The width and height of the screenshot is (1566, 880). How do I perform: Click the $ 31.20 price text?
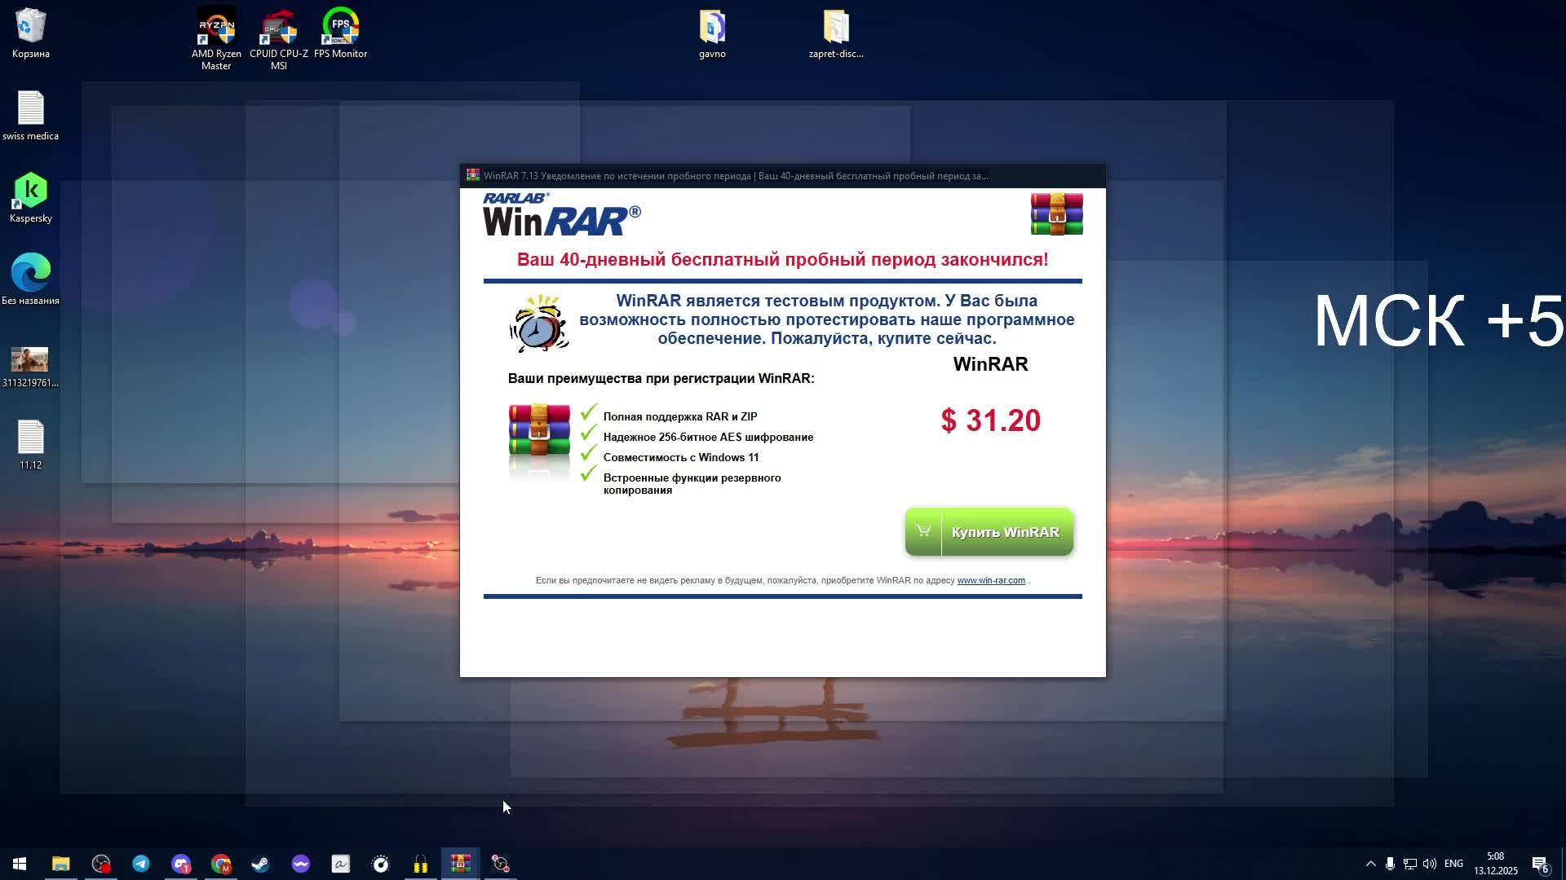coord(990,420)
